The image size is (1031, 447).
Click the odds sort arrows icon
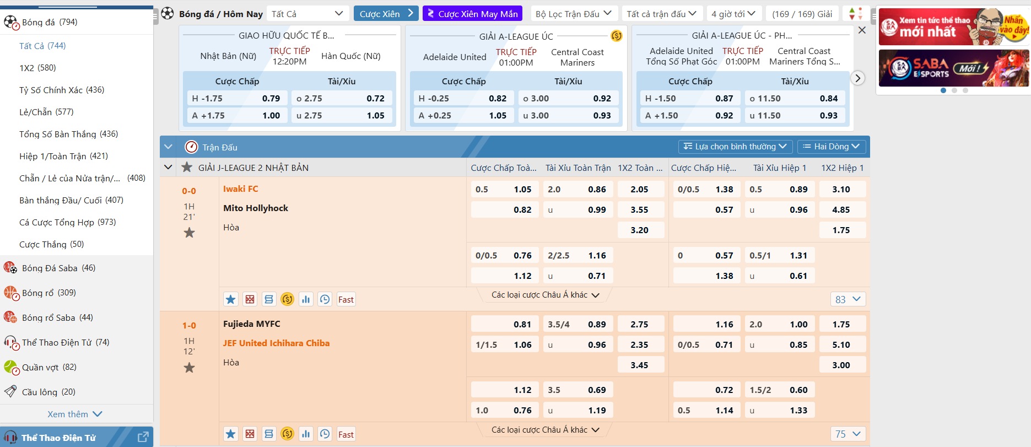click(856, 14)
